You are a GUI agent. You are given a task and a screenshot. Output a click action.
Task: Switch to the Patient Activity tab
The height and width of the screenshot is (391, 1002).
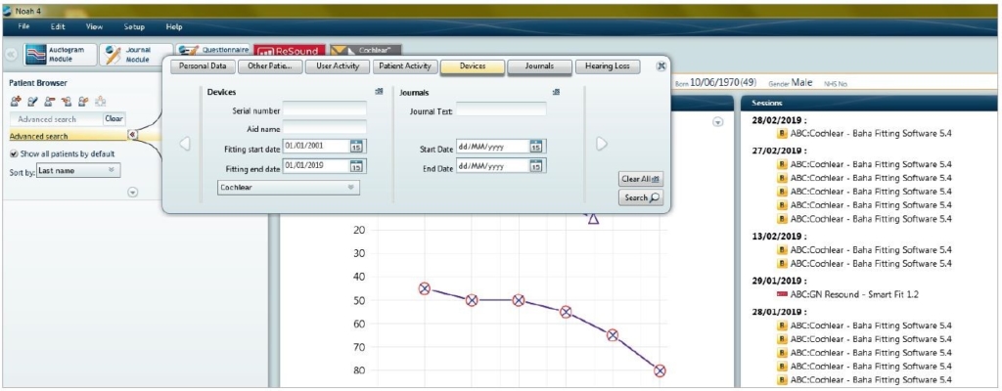click(405, 66)
